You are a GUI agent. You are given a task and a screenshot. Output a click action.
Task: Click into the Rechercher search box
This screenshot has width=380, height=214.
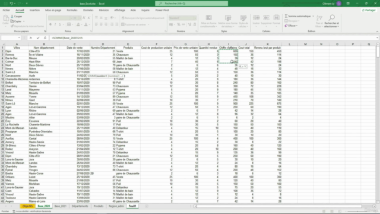tap(191, 4)
